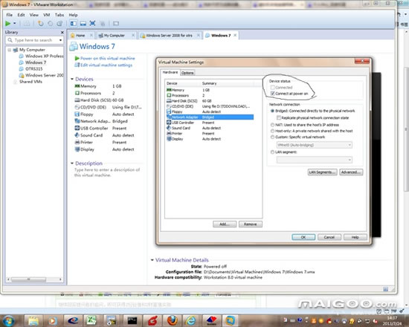409x327 pixels.
Task: Collapse the My Computer tree node
Action: pos(10,50)
